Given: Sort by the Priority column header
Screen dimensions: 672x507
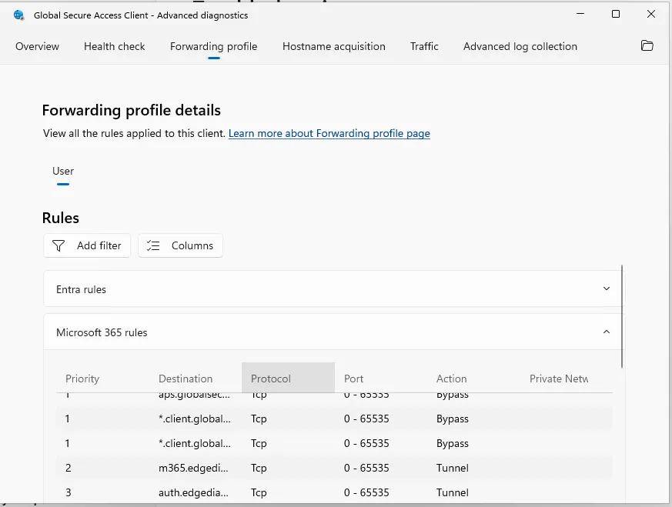Looking at the screenshot, I should coord(82,379).
